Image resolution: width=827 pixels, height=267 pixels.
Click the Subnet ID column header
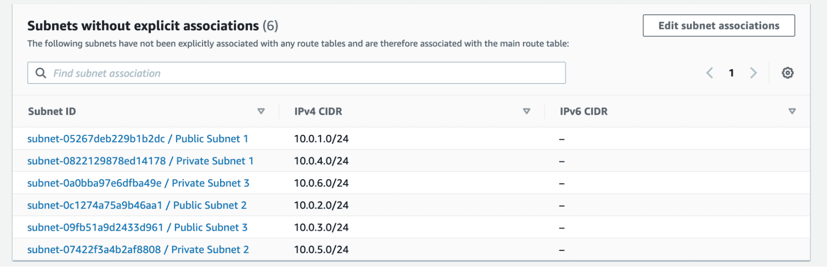click(x=52, y=112)
